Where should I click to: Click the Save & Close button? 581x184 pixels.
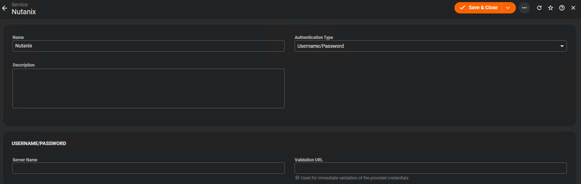tap(478, 8)
